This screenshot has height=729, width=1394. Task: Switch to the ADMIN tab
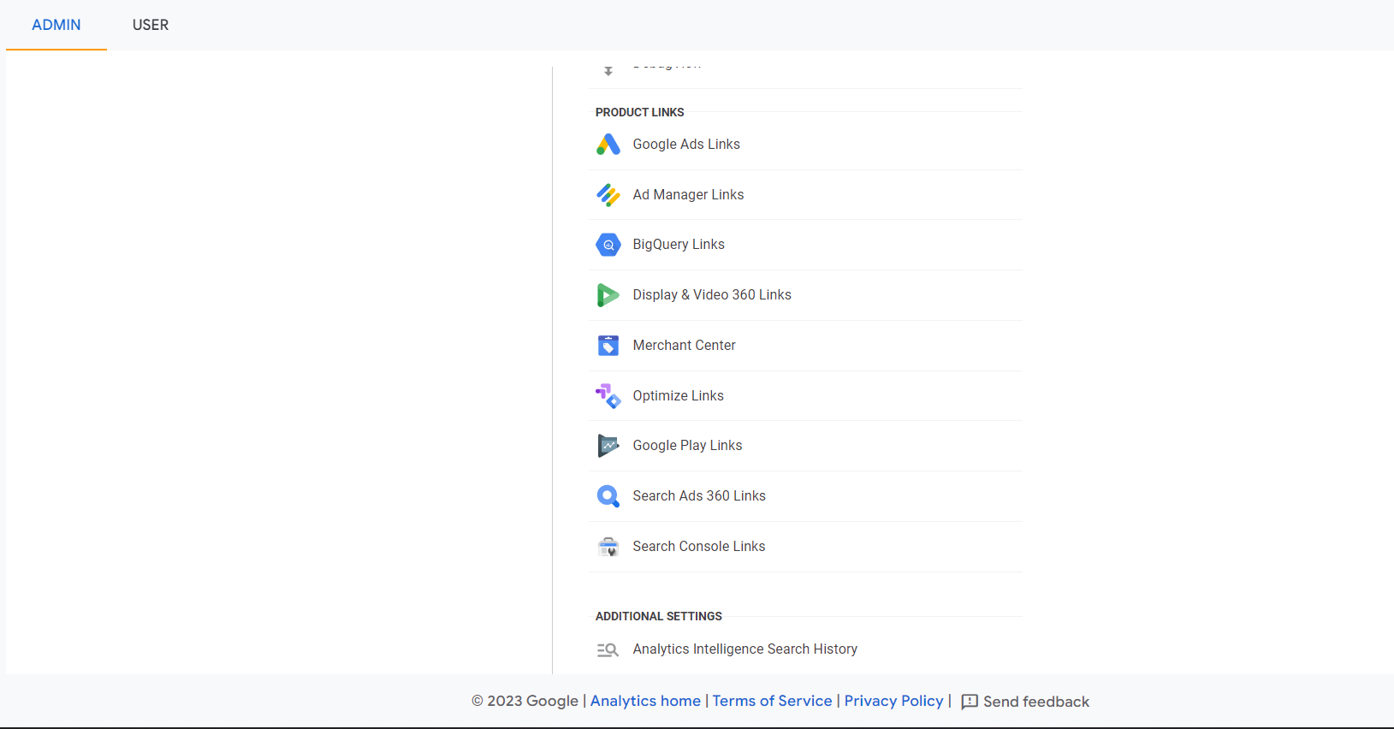click(56, 25)
